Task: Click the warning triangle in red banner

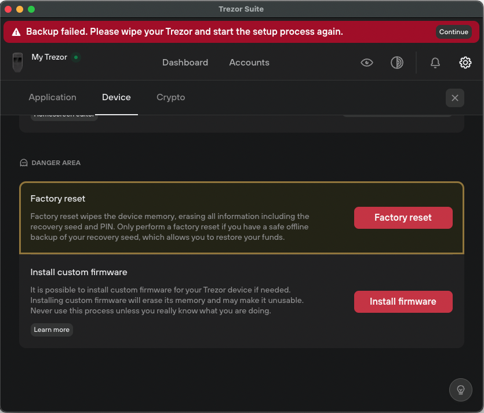Action: (x=16, y=32)
